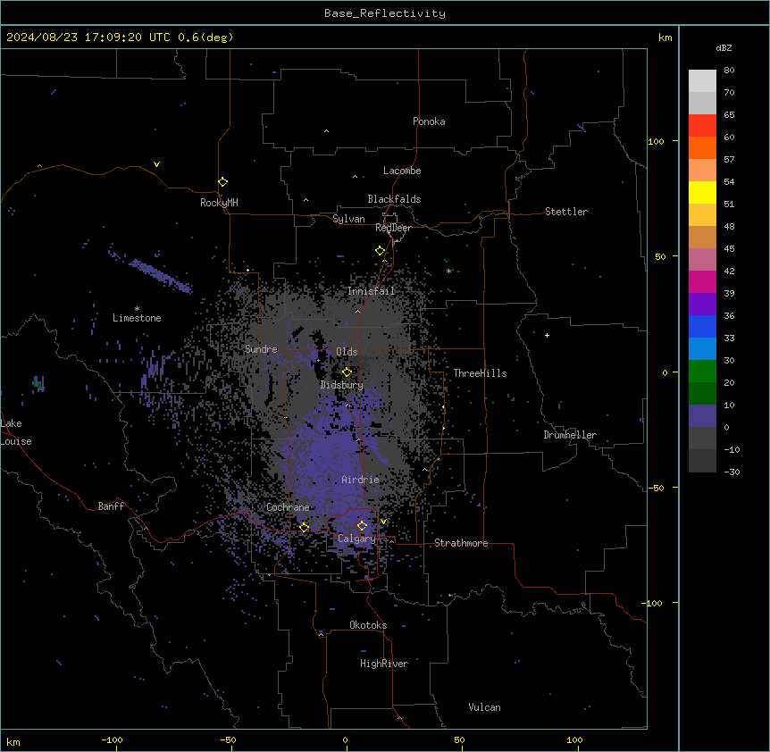Click the asterisk marker above Limestone
Image resolution: width=770 pixels, height=752 pixels.
[137, 308]
